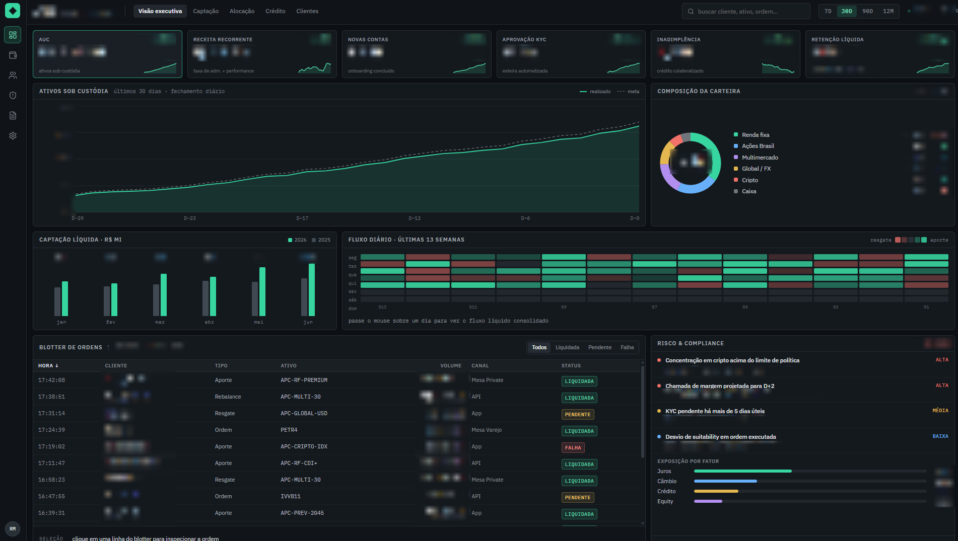Click the green diamond app logo
Screen dimensions: 958x541
coord(13,11)
